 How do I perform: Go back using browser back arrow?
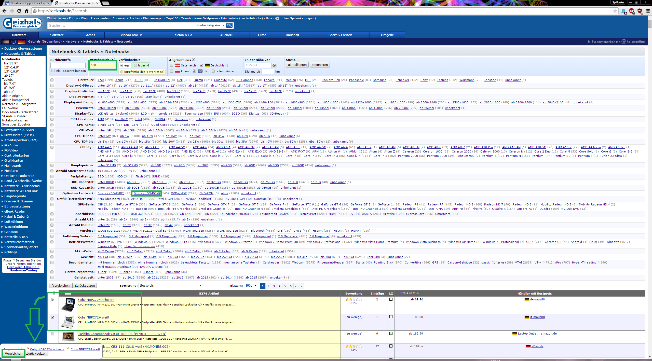(4, 11)
